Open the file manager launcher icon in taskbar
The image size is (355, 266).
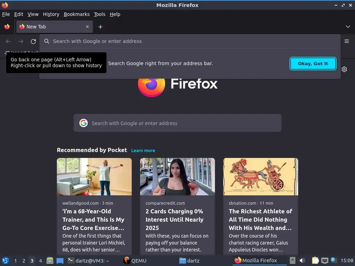(x=50, y=260)
